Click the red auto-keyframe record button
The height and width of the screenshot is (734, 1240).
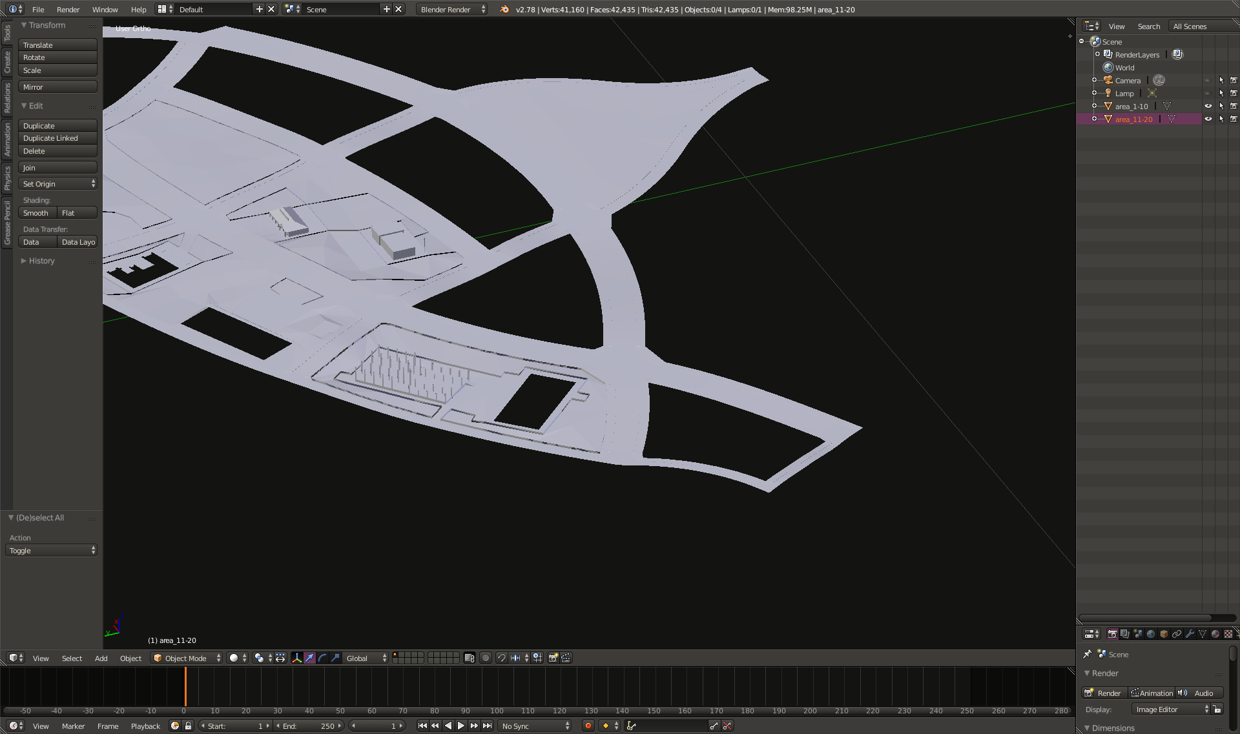point(588,726)
